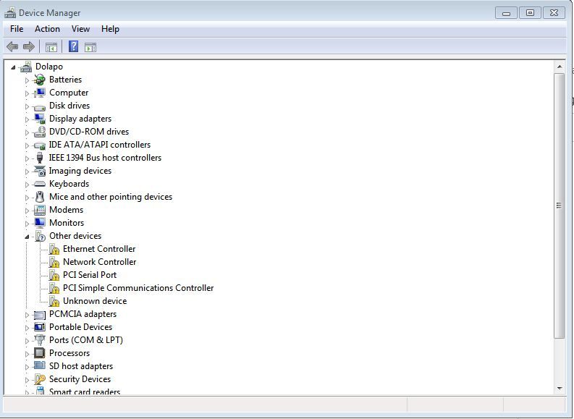Click the Monitors category icon
This screenshot has height=419, width=574.
point(39,223)
